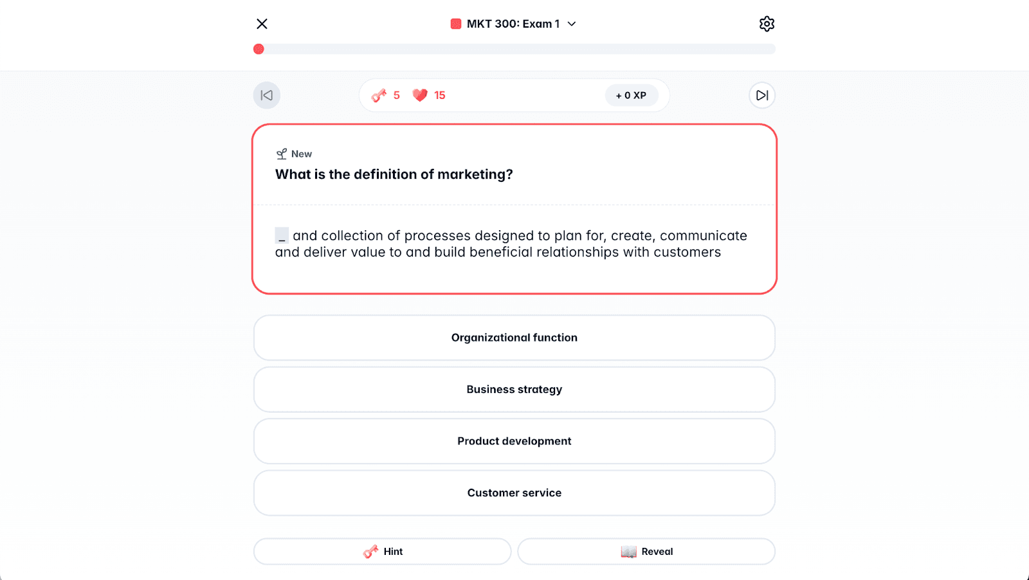Click the key icon in stats bar
Viewport: 1029px width, 580px height.
click(379, 95)
